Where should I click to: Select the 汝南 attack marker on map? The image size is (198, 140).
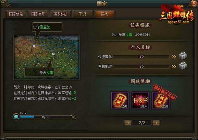pos(53,54)
